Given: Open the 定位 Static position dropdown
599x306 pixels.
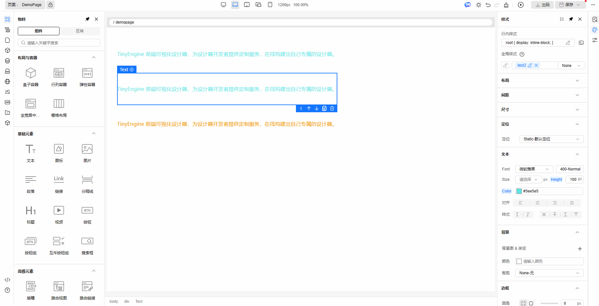Looking at the screenshot, I should (551, 139).
